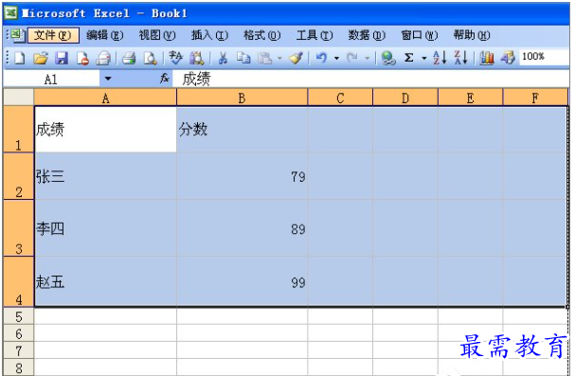The image size is (575, 376).
Task: Select row 2 header
Action: (x=19, y=176)
